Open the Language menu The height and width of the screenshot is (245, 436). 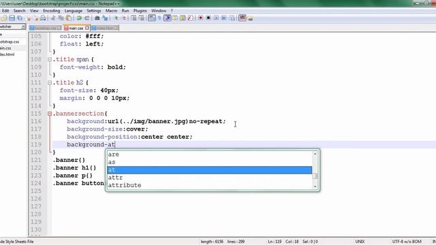tap(74, 11)
